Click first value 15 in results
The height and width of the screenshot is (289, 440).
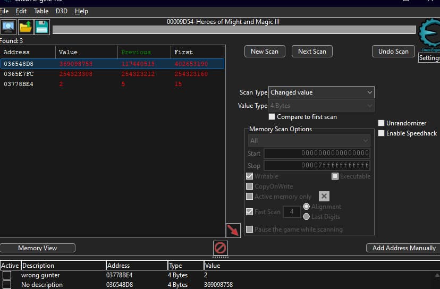(178, 84)
